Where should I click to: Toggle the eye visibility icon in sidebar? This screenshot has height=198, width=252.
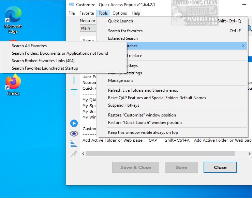(x=74, y=133)
